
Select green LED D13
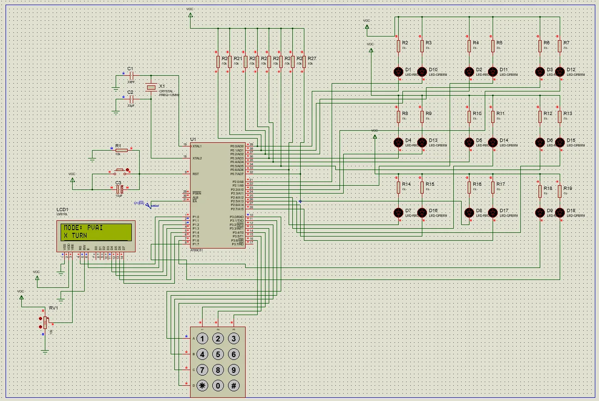pyautogui.click(x=422, y=142)
